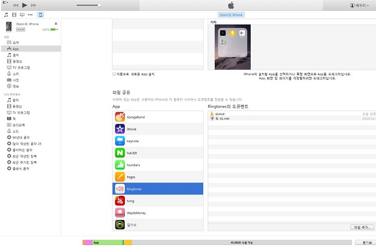This screenshot has width=376, height=247.
Task: Open 소리 under the device settings section
Action: pos(31,74)
